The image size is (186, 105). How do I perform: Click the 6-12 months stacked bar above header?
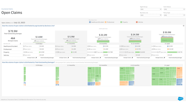[x=135, y=41]
